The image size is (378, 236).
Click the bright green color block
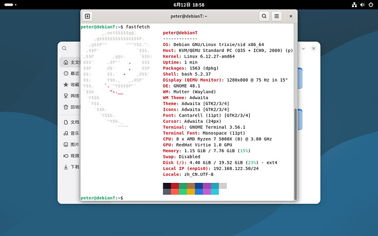(x=183, y=192)
